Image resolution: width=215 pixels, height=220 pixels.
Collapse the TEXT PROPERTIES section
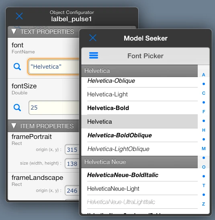pos(14,32)
